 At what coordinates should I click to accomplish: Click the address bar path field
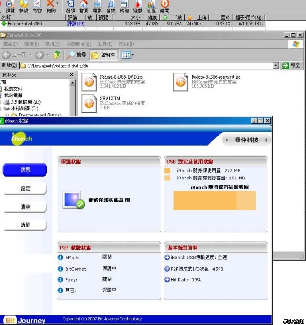pyautogui.click(x=146, y=66)
